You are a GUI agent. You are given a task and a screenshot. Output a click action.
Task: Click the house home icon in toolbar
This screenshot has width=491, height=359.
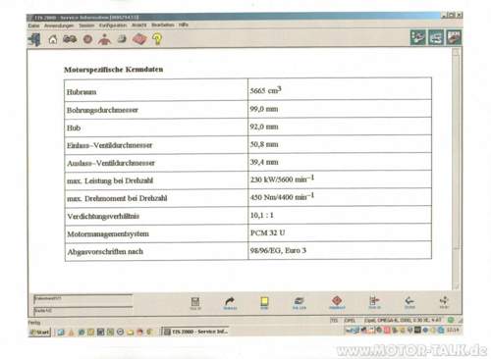click(x=53, y=39)
